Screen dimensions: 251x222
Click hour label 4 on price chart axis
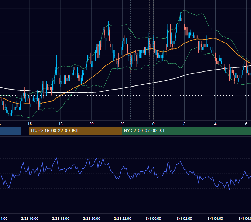pos(215,124)
